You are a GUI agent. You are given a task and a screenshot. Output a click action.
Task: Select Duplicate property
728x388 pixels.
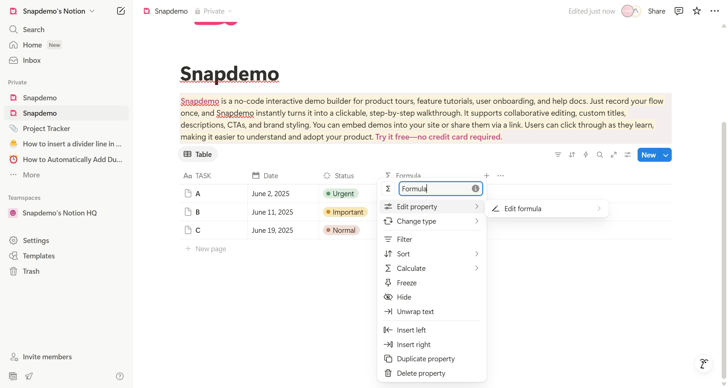pyautogui.click(x=432, y=359)
